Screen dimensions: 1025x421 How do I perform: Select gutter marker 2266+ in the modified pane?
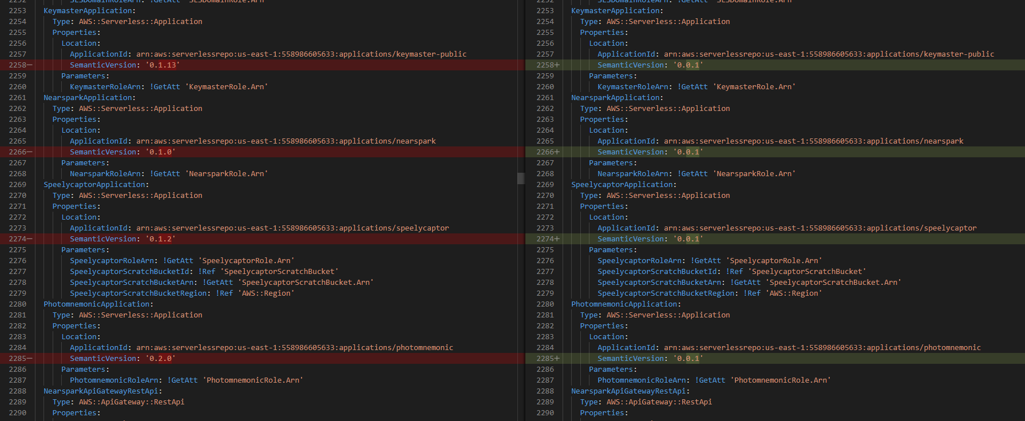[548, 152]
